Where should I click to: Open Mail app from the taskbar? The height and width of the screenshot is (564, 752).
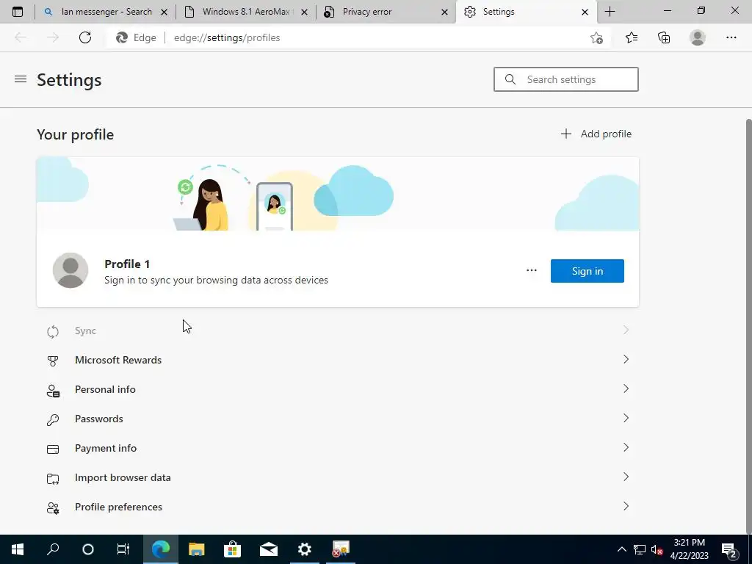coord(269,549)
